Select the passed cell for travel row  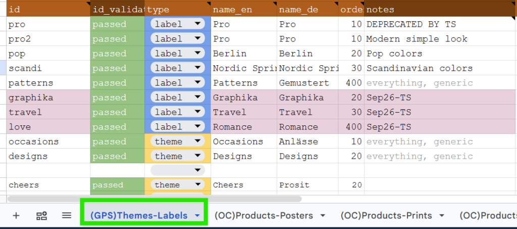point(117,112)
